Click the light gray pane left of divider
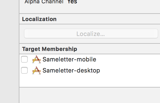The height and width of the screenshot is (103, 160). pos(9,51)
